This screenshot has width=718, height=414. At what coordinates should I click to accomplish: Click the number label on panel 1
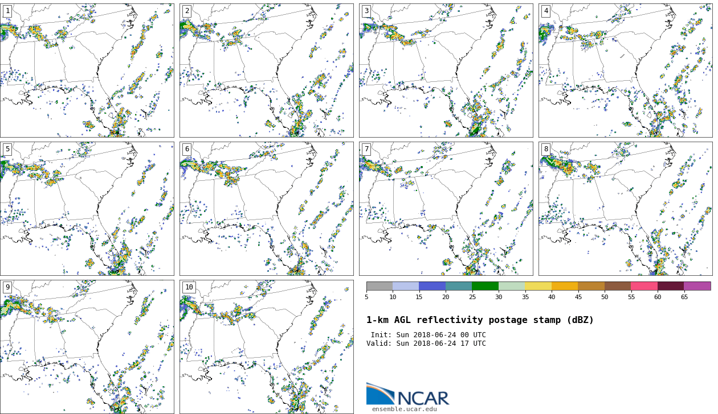pos(7,11)
